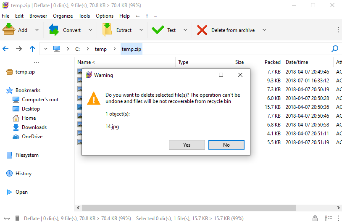Open the Tools menu
This screenshot has height=224, width=342.
(x=84, y=16)
